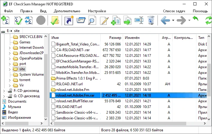Image resolution: width=212 pixels, height=134 pixels.
Task: Open the back arrow history dropdown
Action: [x=173, y=20]
